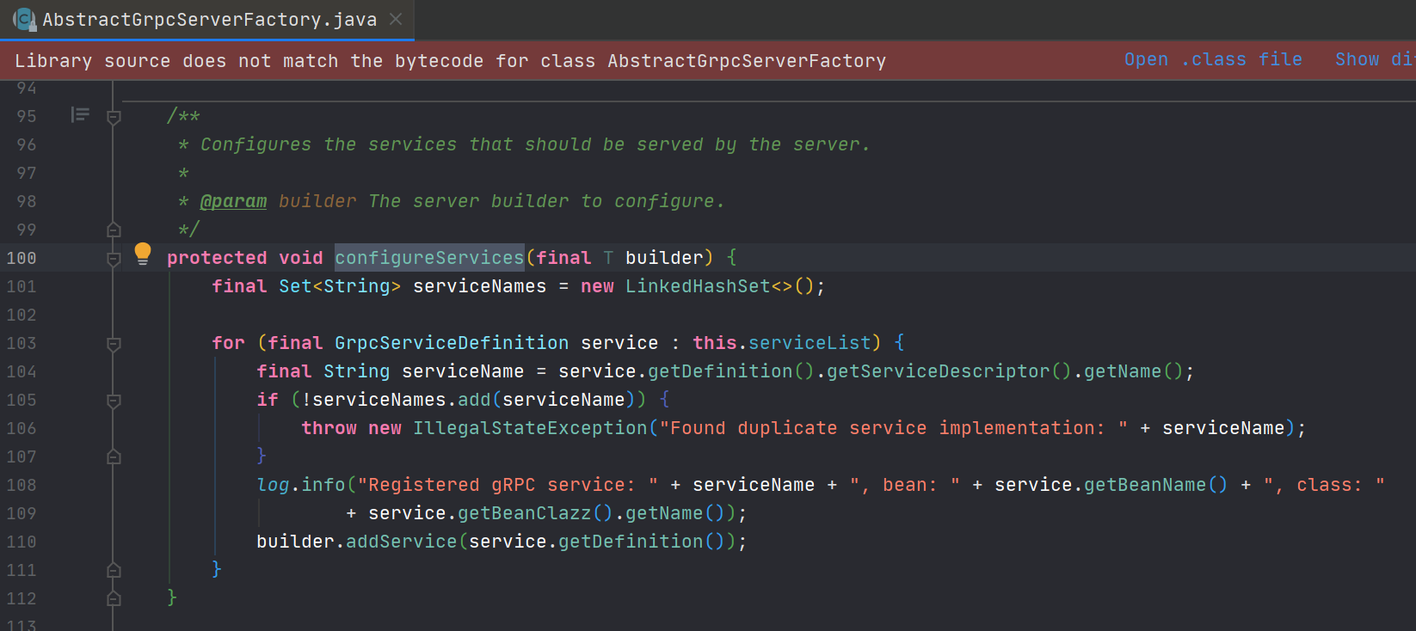Screen dimensions: 1416x631
Task: Fold the if block at line 105
Action: click(114, 400)
